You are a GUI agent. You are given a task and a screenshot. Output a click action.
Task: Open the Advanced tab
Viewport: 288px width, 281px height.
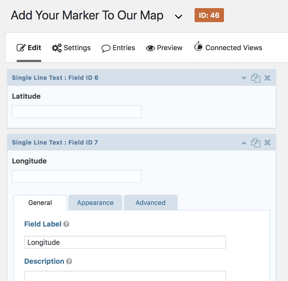150,203
